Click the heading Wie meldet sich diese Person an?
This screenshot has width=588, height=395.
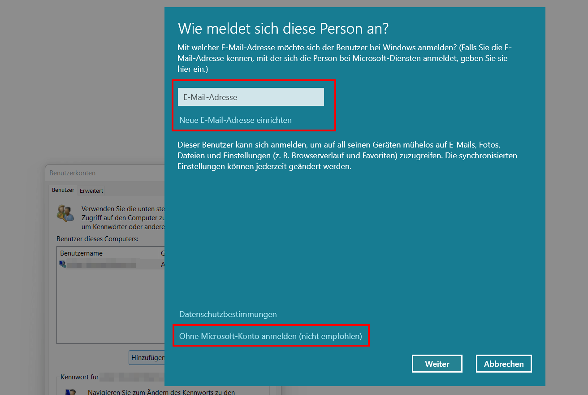pos(283,29)
